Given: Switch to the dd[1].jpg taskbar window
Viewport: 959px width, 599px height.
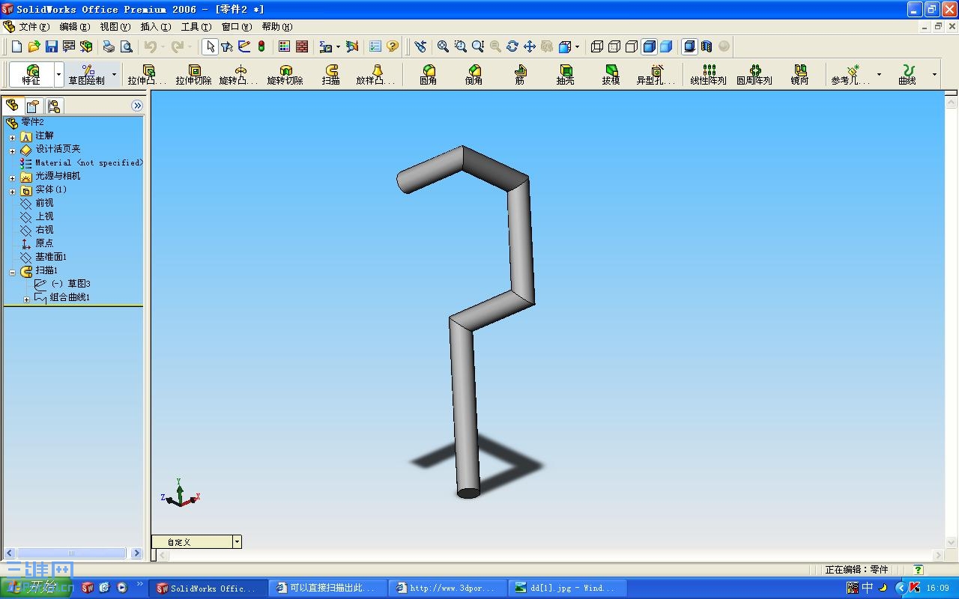Looking at the screenshot, I should (567, 589).
